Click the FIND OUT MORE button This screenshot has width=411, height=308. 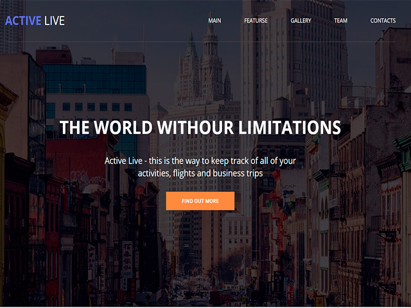[200, 201]
